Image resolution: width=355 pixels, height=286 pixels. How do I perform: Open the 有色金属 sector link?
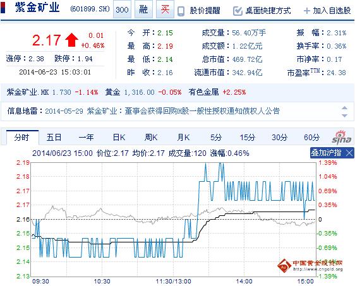click(x=203, y=92)
